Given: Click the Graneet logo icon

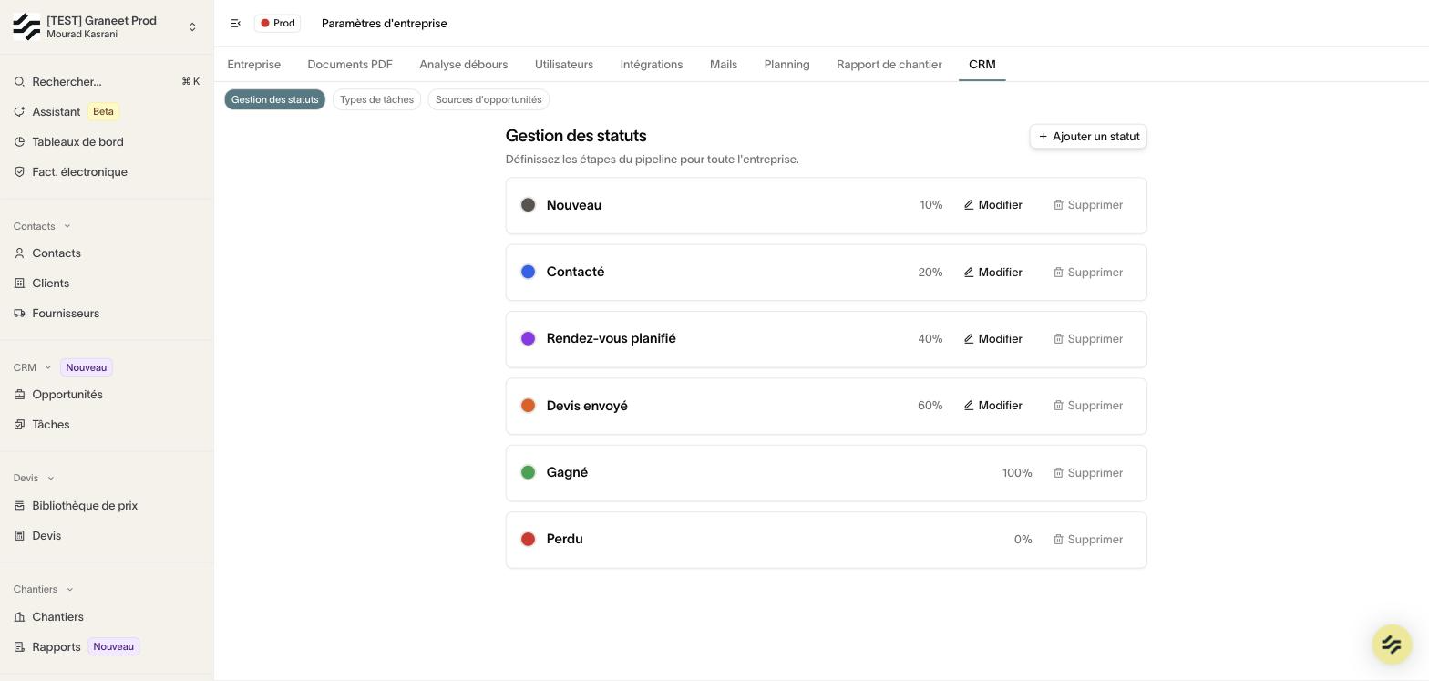Looking at the screenshot, I should pyautogui.click(x=26, y=26).
